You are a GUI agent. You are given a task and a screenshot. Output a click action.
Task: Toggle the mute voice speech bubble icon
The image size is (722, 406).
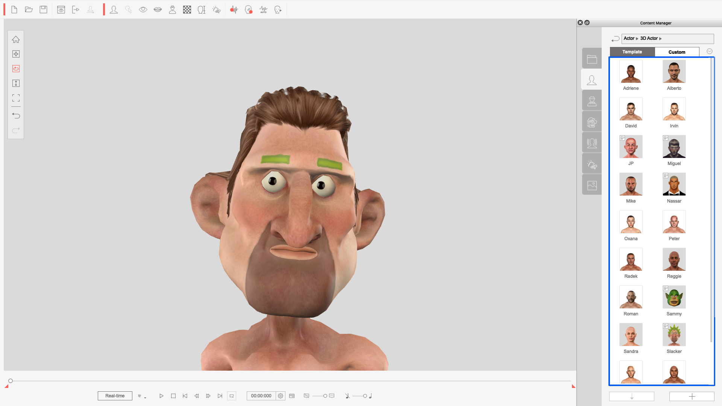pyautogui.click(x=306, y=396)
